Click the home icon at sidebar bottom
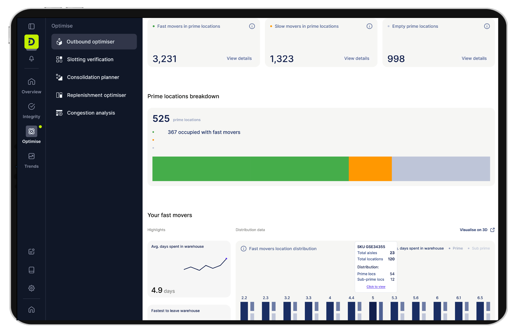 click(31, 310)
